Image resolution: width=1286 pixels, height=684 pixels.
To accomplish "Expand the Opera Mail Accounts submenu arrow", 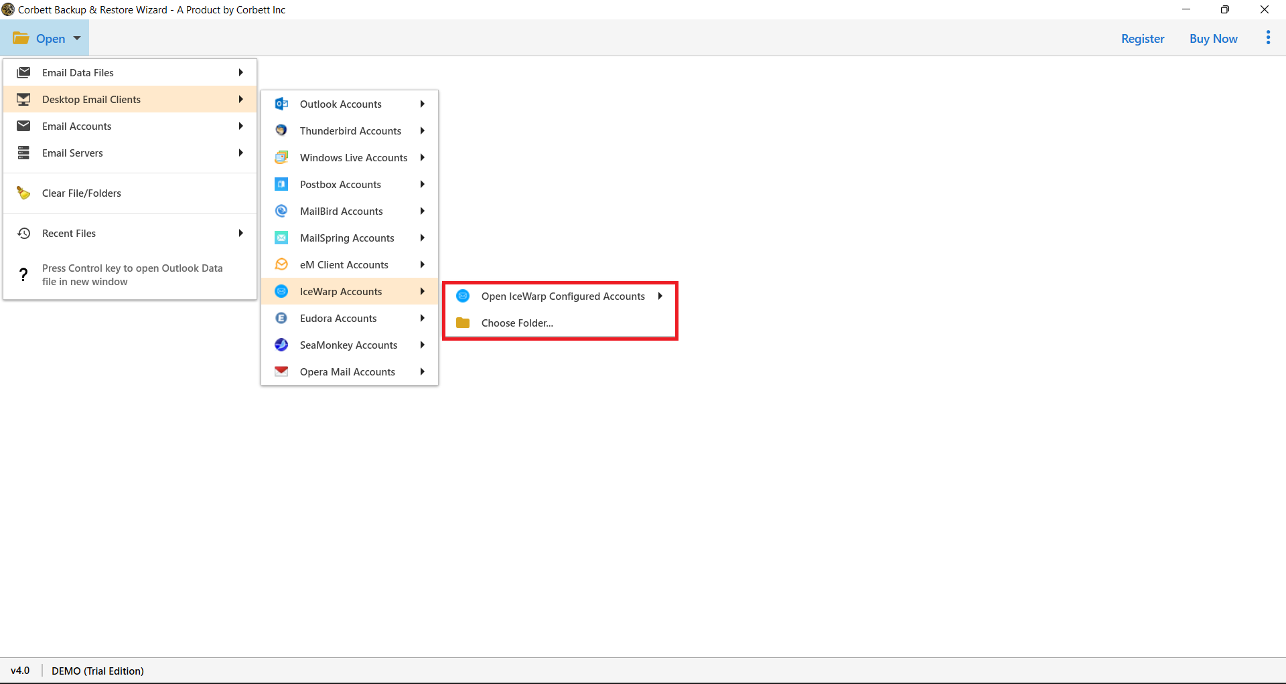I will click(422, 371).
